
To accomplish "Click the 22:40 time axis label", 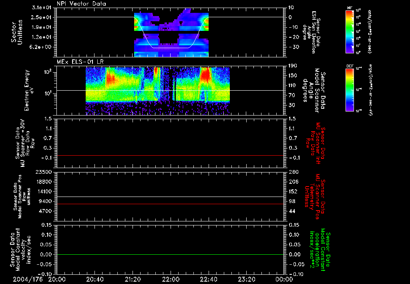I will pyautogui.click(x=209, y=279).
